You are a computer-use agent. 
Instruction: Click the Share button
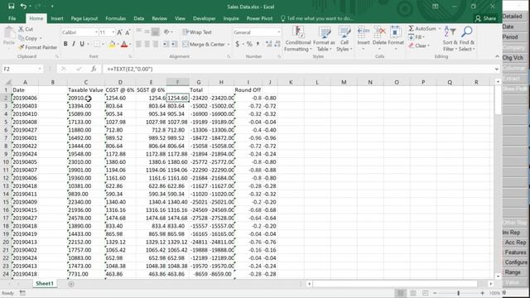[x=485, y=18]
